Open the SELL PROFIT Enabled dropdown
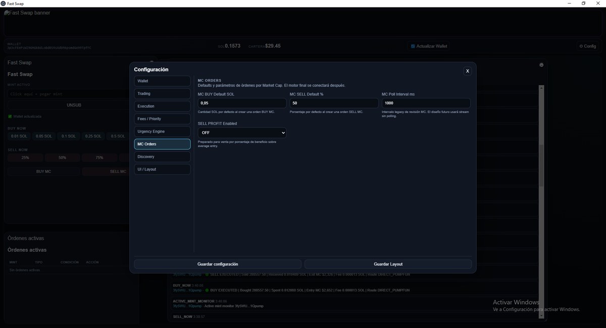606x328 pixels. (x=242, y=133)
